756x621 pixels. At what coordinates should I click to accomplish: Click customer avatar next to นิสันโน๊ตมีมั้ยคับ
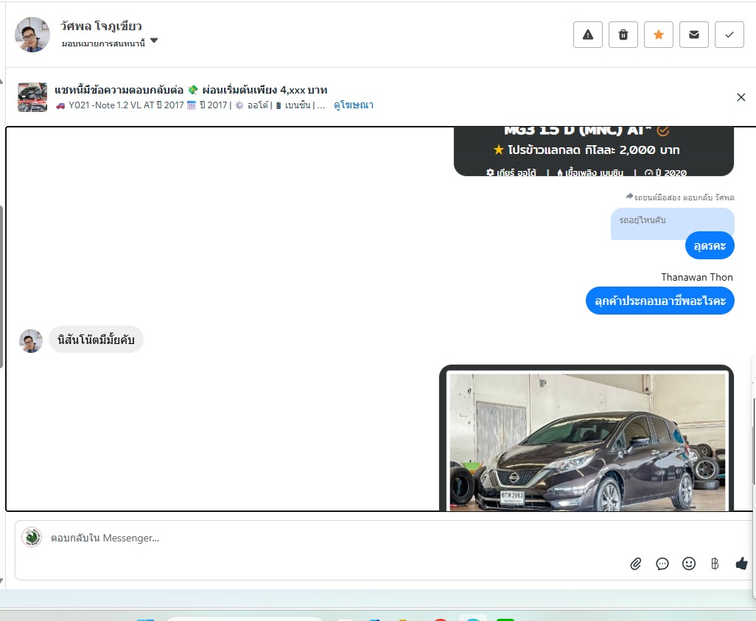[31, 341]
